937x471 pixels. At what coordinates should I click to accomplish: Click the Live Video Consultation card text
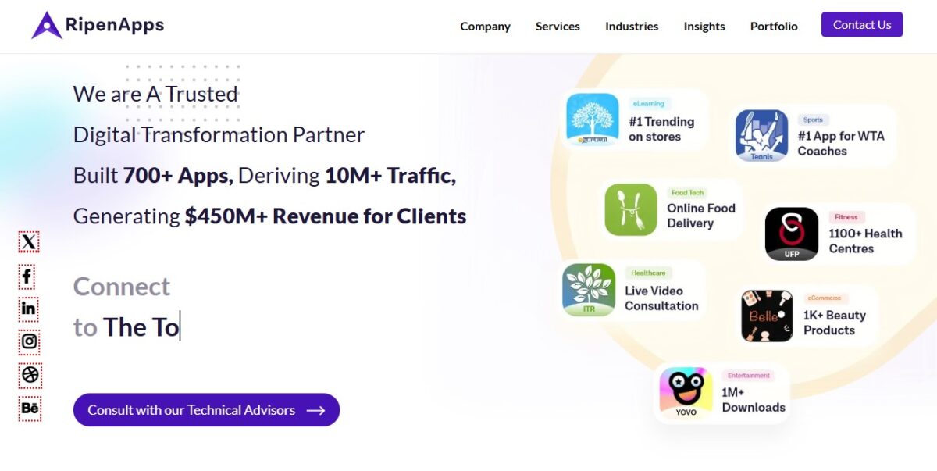[x=661, y=298]
